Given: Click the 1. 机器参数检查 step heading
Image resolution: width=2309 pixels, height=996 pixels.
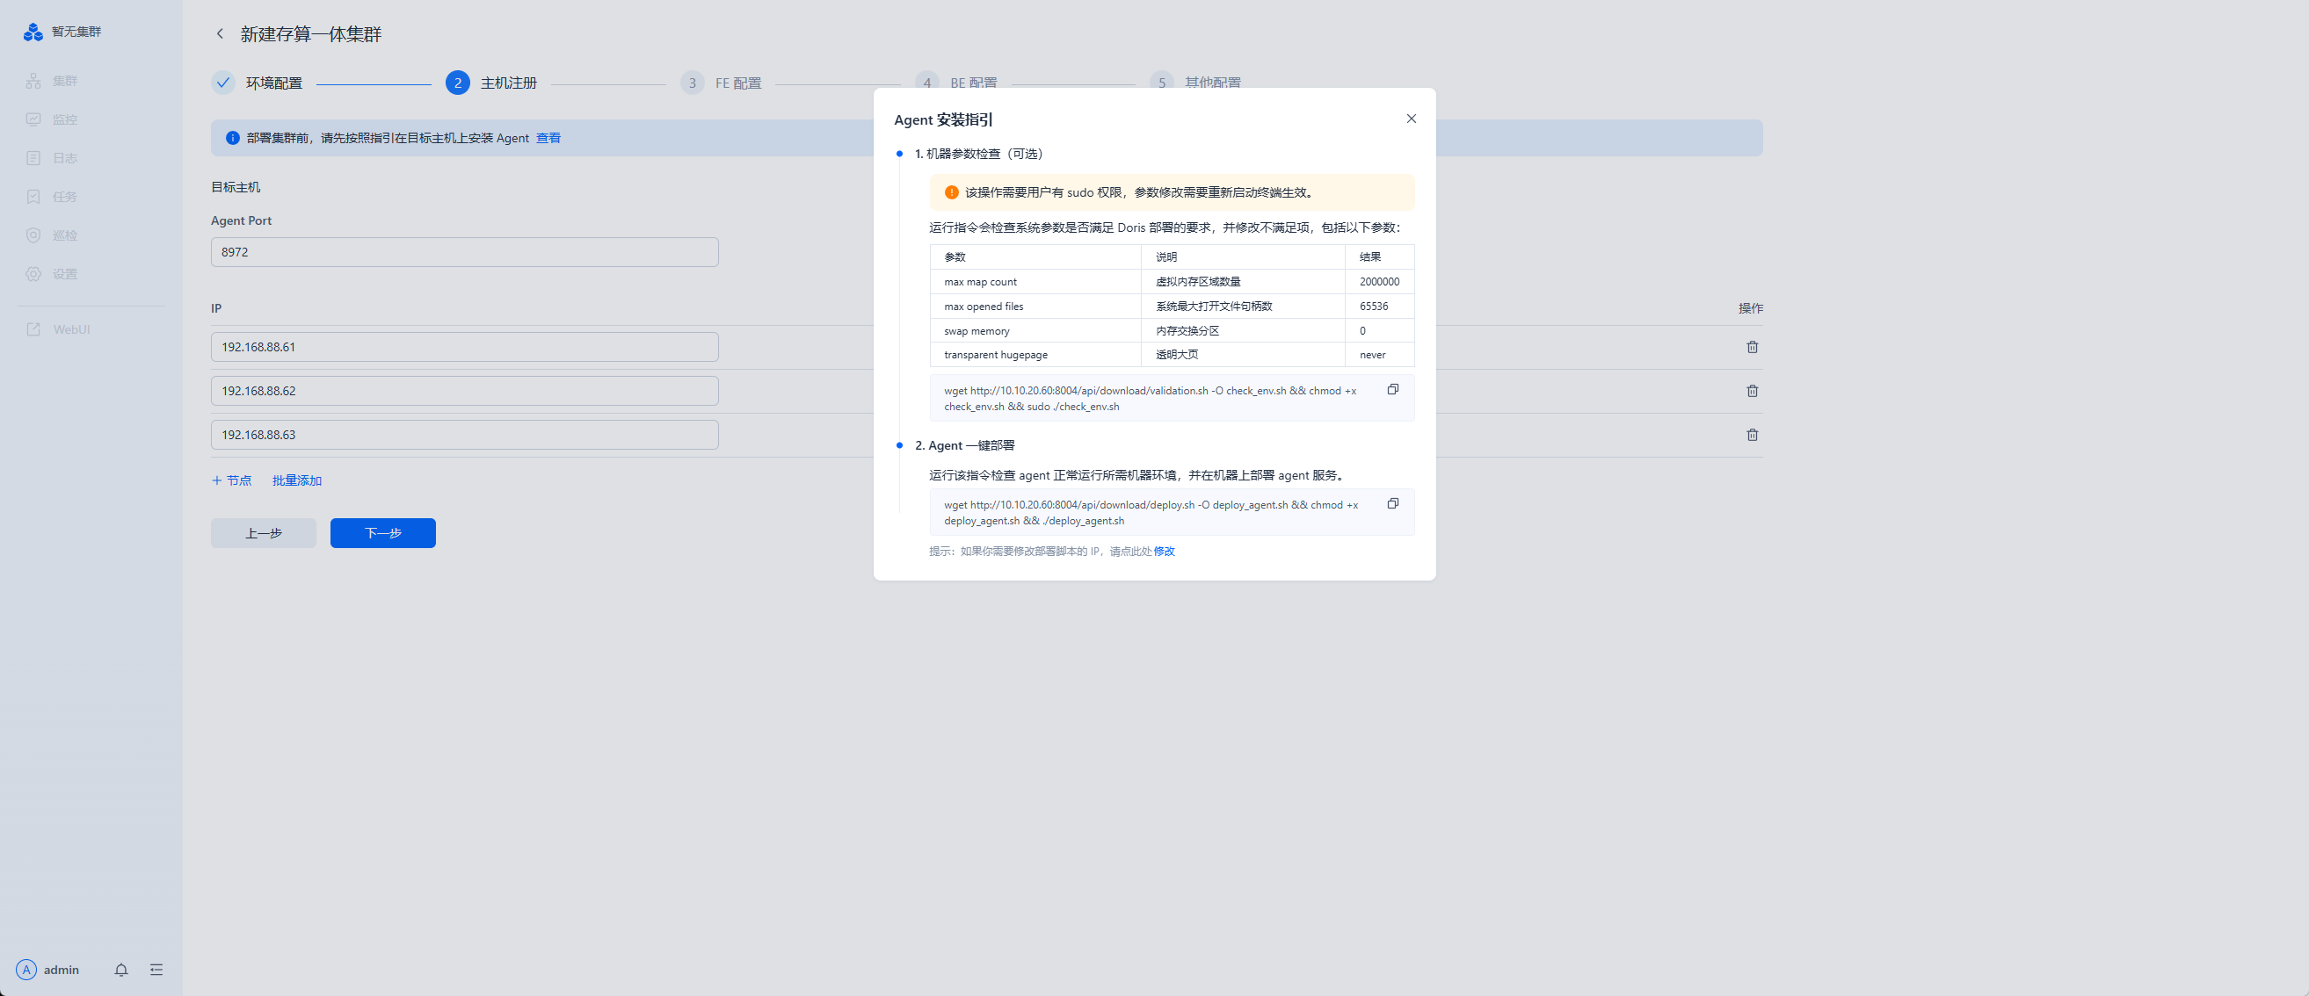Looking at the screenshot, I should coord(979,154).
